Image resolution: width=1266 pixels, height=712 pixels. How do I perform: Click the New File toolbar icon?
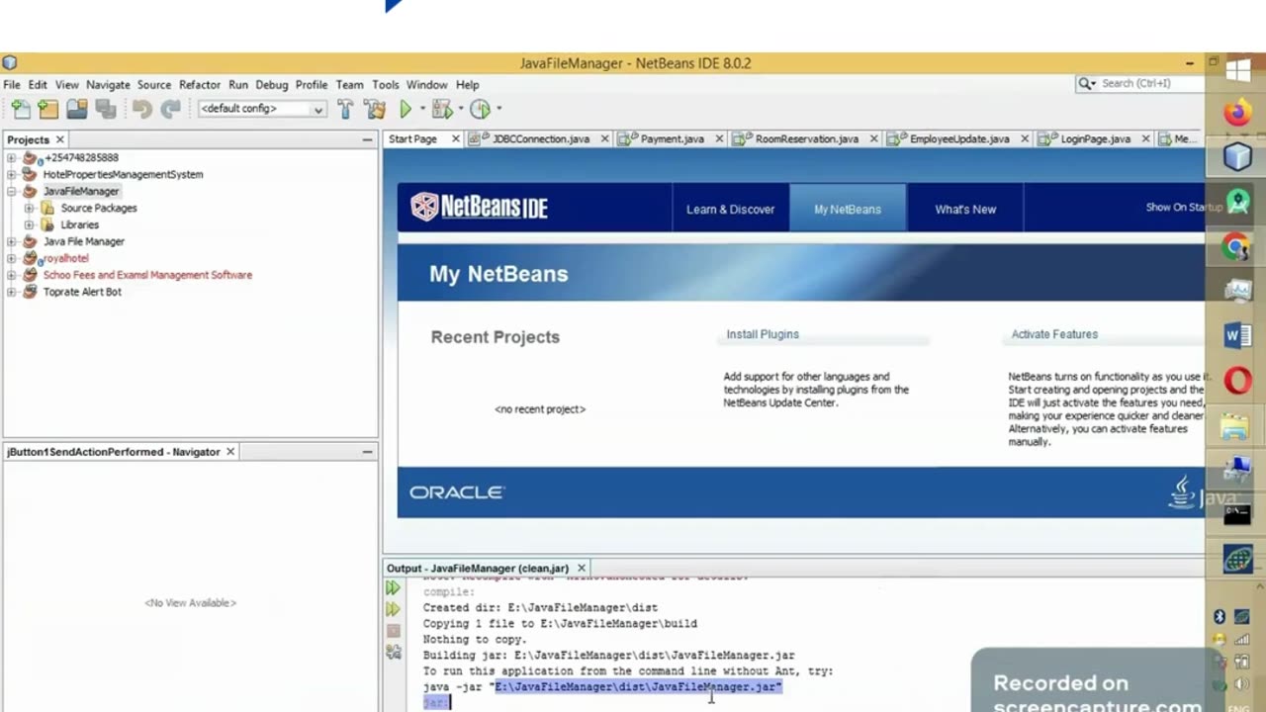click(21, 109)
